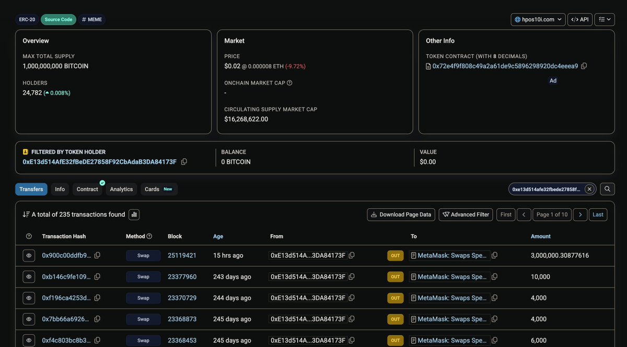Click the Method column help icon
The image size is (627, 347).
point(149,236)
